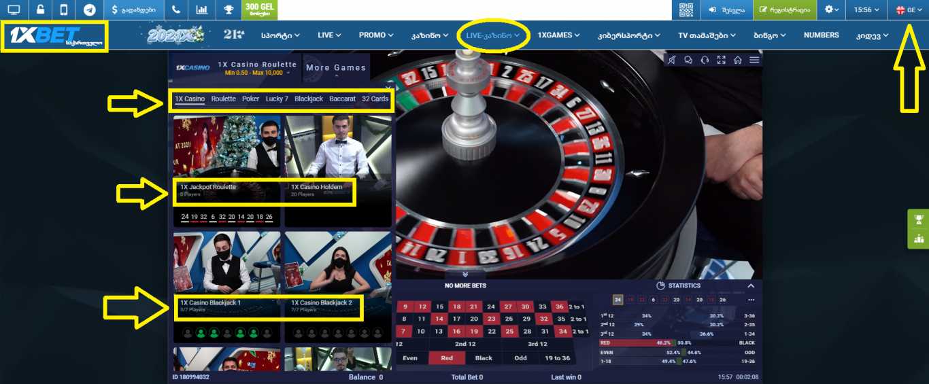Open the QR code icon

pos(686,10)
